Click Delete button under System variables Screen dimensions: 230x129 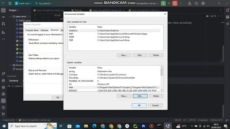pyautogui.click(x=156, y=96)
